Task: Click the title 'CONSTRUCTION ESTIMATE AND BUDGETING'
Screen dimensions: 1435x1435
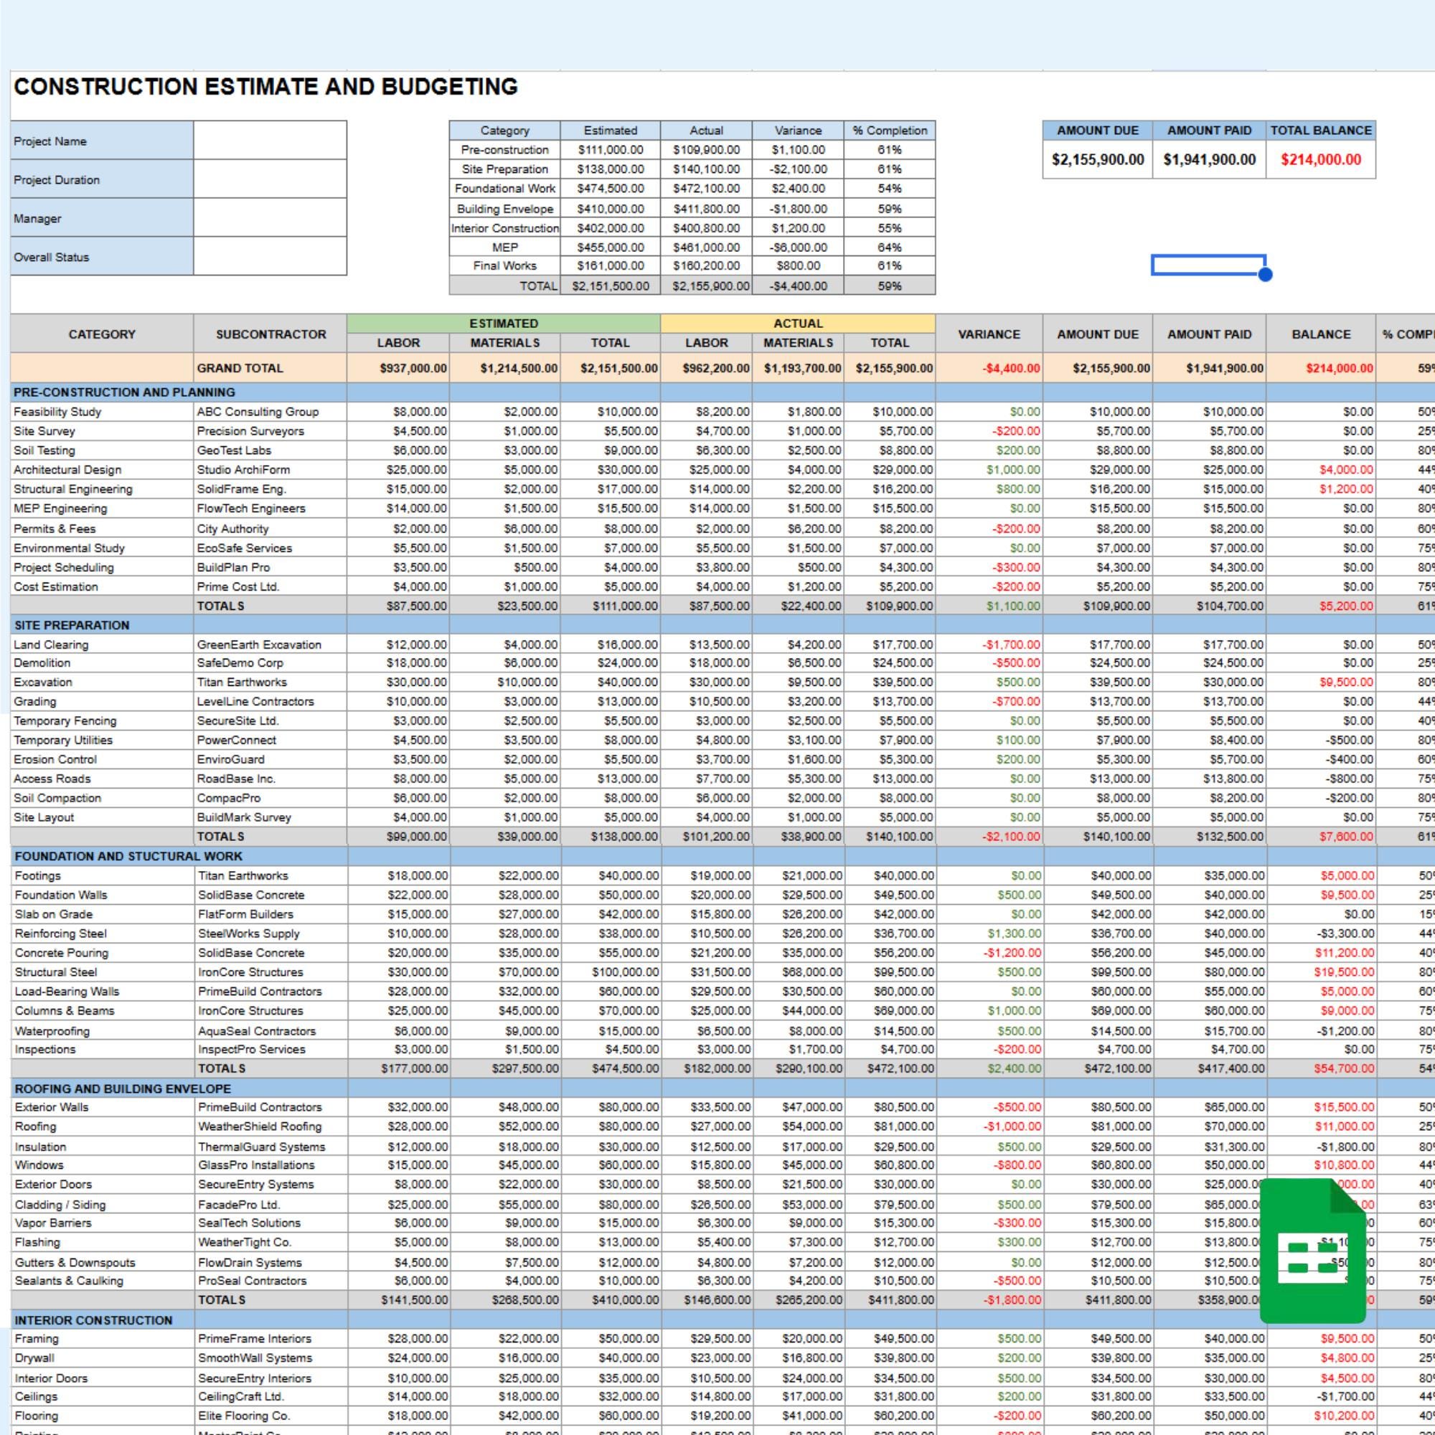Action: pyautogui.click(x=266, y=87)
